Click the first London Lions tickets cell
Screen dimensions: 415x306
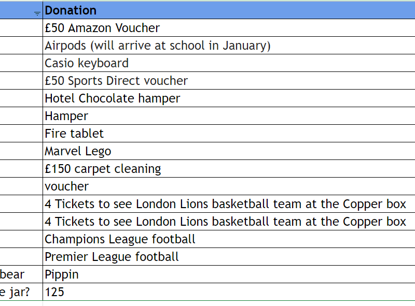pyautogui.click(x=228, y=204)
